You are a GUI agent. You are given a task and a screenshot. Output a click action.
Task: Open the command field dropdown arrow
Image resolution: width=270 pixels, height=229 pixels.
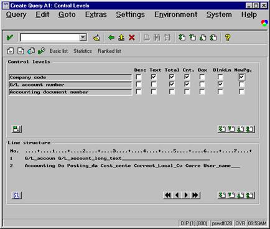(83, 37)
